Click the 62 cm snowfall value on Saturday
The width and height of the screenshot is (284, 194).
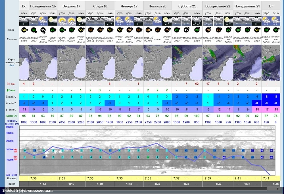point(196,84)
